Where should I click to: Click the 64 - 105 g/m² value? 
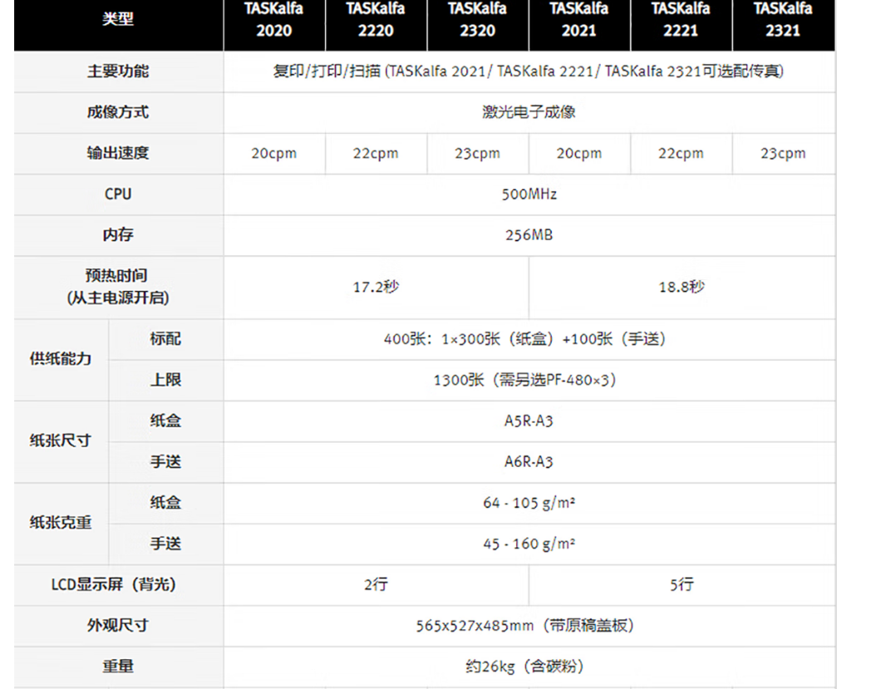[529, 503]
